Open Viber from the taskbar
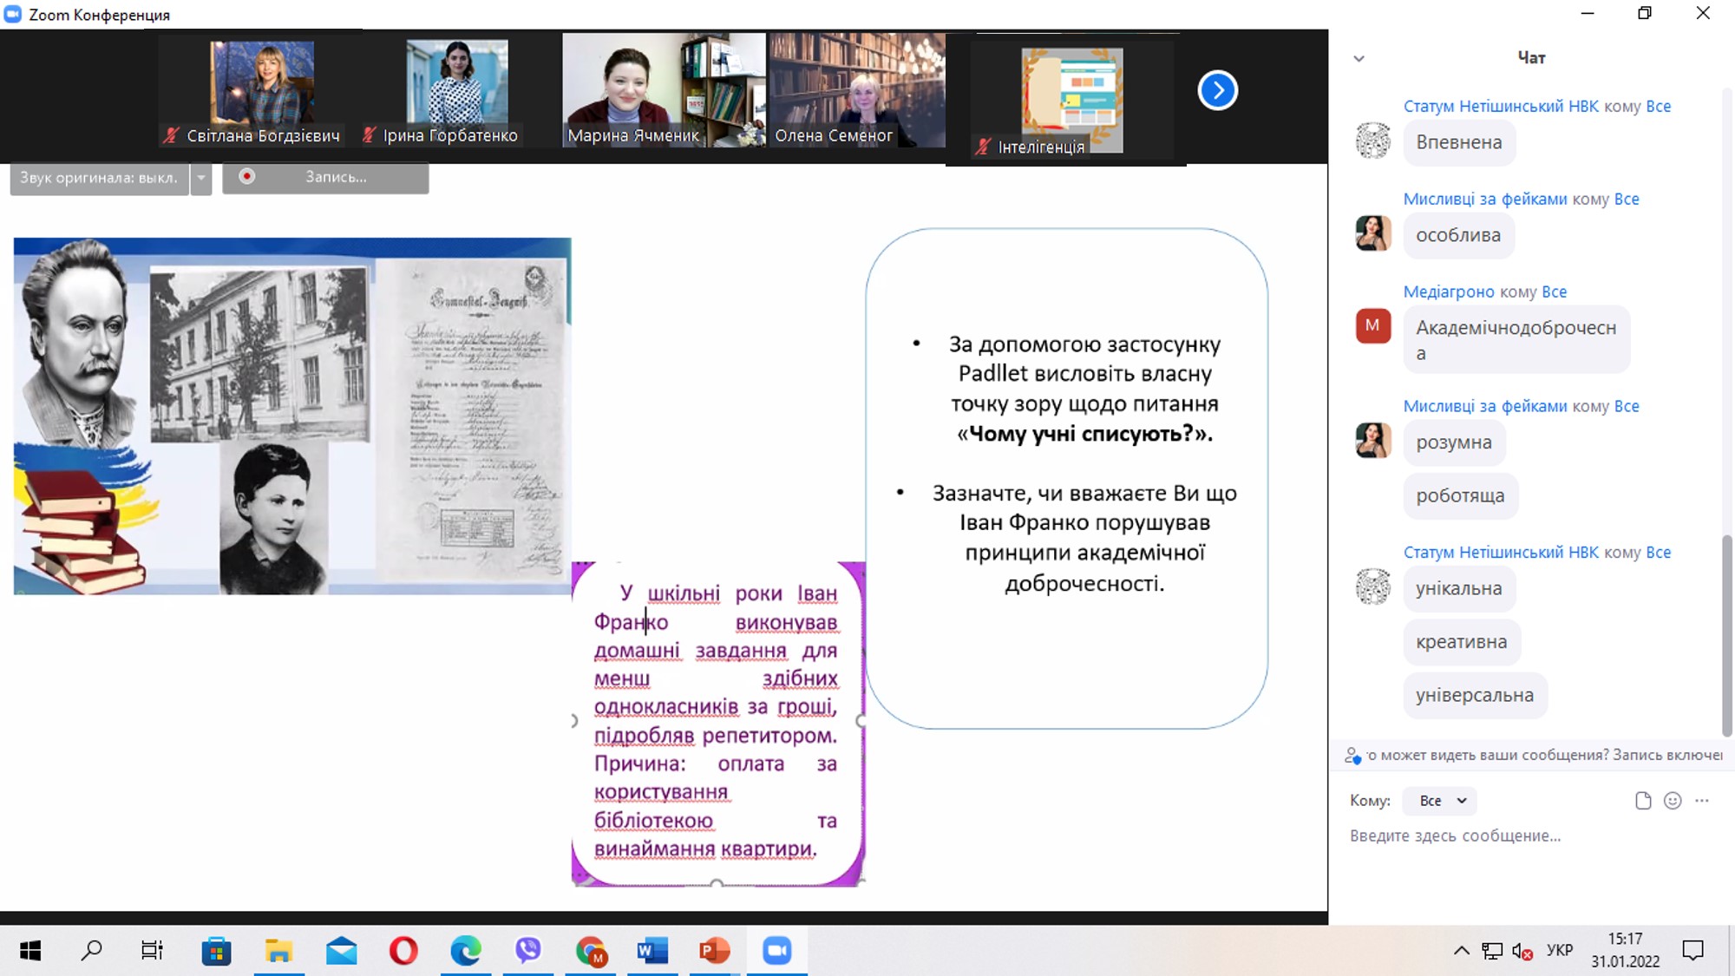The width and height of the screenshot is (1735, 976). (x=527, y=951)
